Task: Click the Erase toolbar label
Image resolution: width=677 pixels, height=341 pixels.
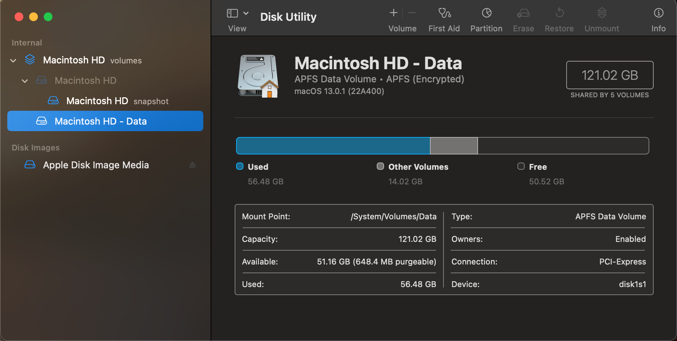Action: point(524,28)
